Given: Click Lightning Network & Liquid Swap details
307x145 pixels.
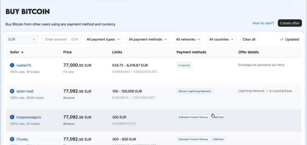Looking at the screenshot, I should pos(265,91).
